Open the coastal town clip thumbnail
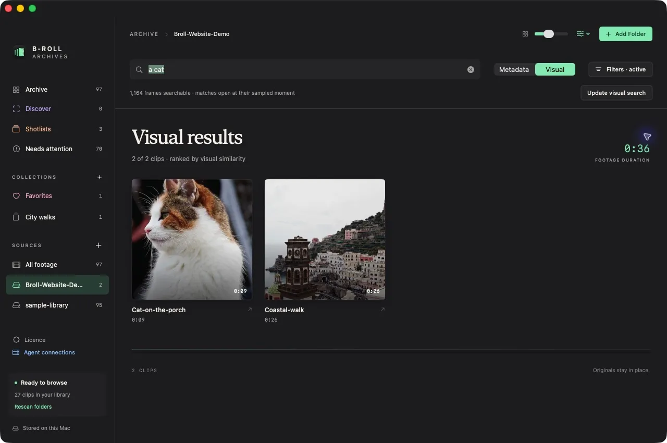 [325, 240]
